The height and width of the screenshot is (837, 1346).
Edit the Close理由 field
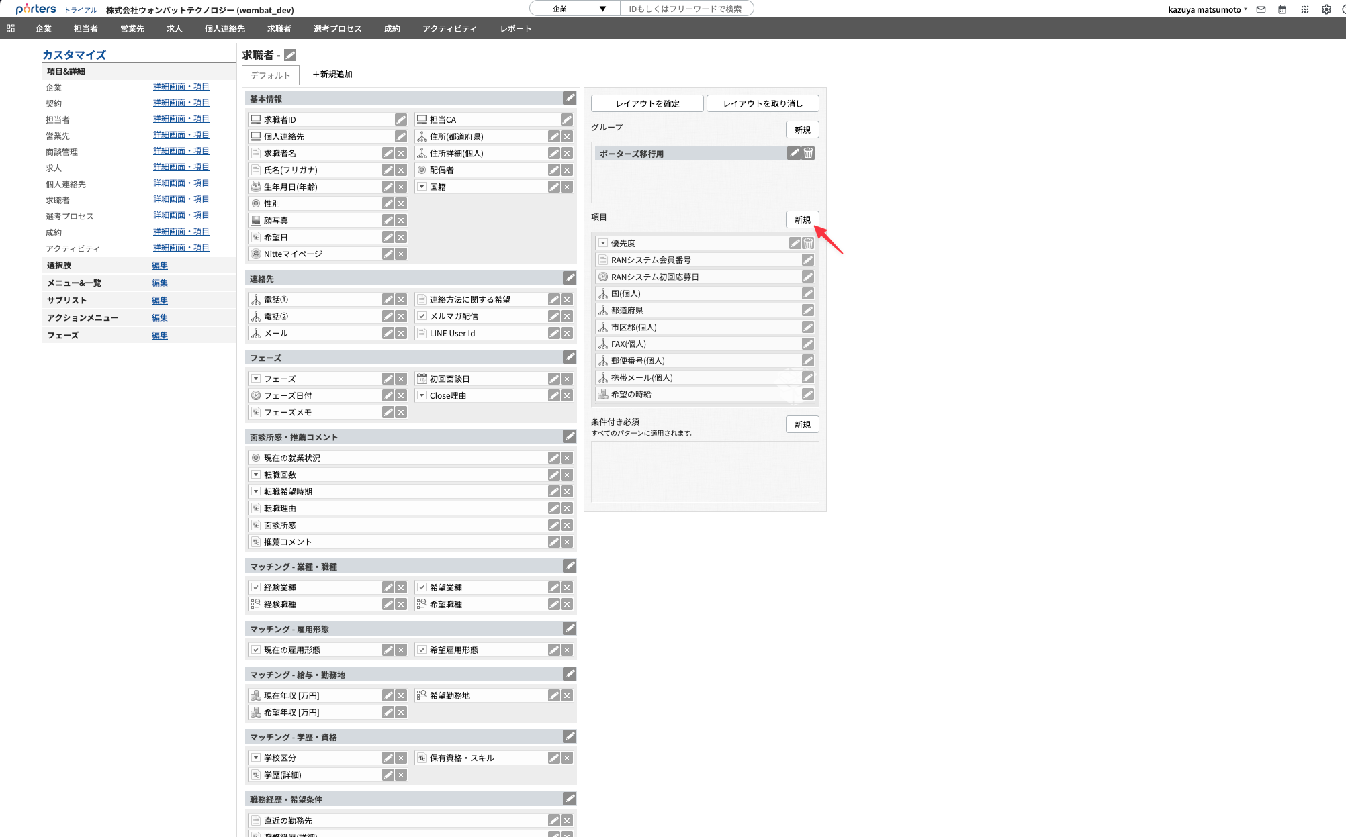coord(554,395)
